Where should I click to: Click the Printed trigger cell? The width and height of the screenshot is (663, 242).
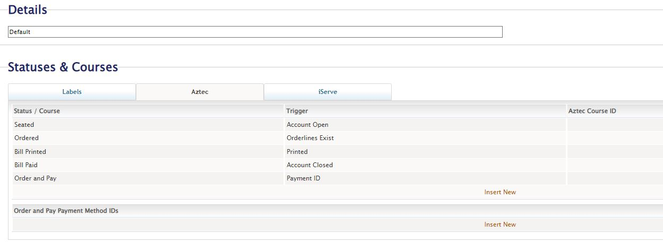297,152
